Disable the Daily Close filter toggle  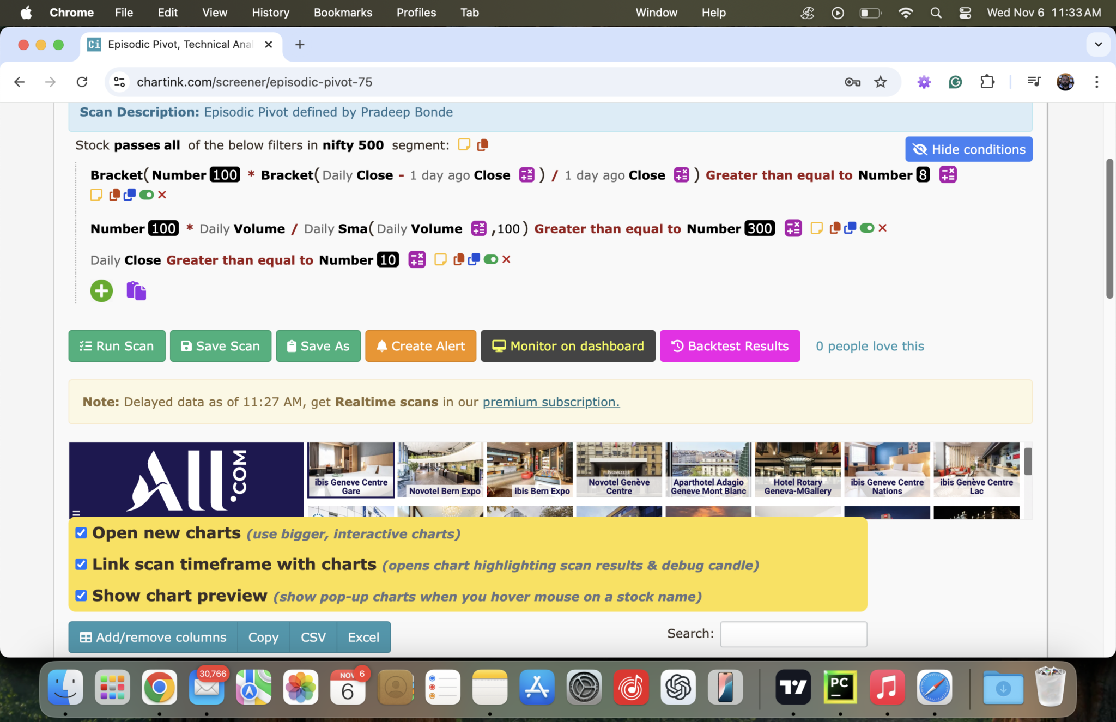(x=490, y=259)
